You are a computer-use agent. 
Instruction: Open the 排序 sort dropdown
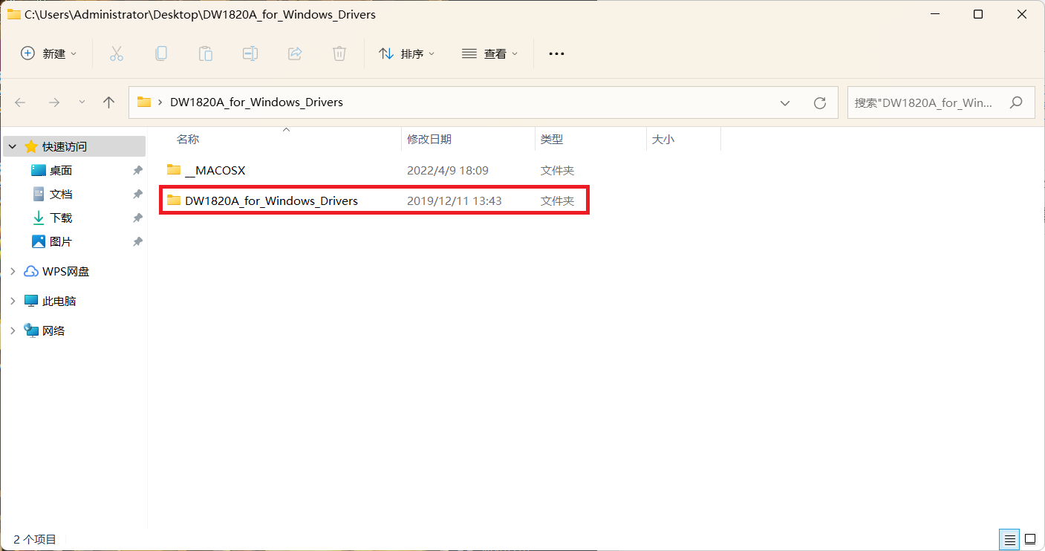(x=407, y=53)
